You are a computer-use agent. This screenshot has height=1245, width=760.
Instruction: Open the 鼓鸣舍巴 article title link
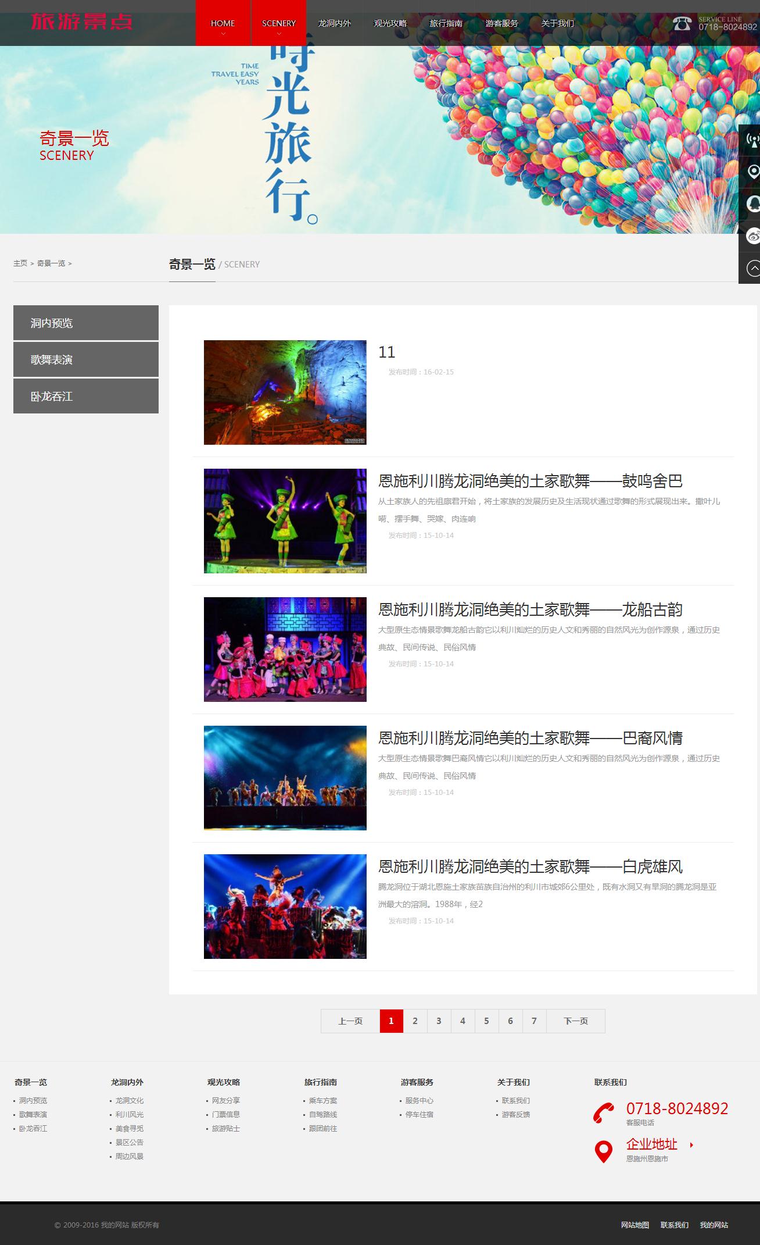(x=530, y=481)
